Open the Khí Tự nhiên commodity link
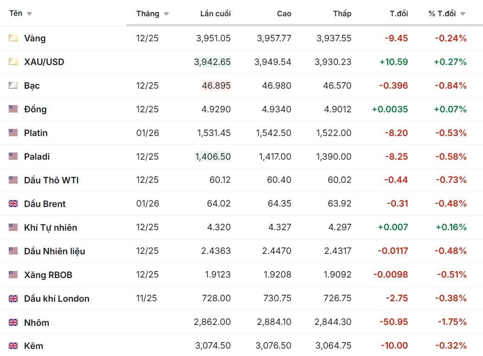 point(51,227)
